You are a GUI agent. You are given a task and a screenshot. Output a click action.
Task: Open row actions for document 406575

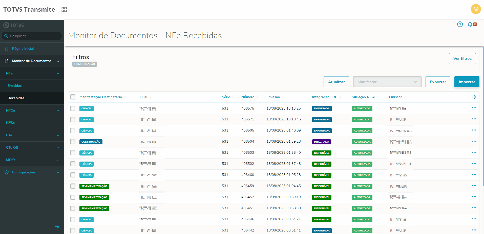click(474, 108)
